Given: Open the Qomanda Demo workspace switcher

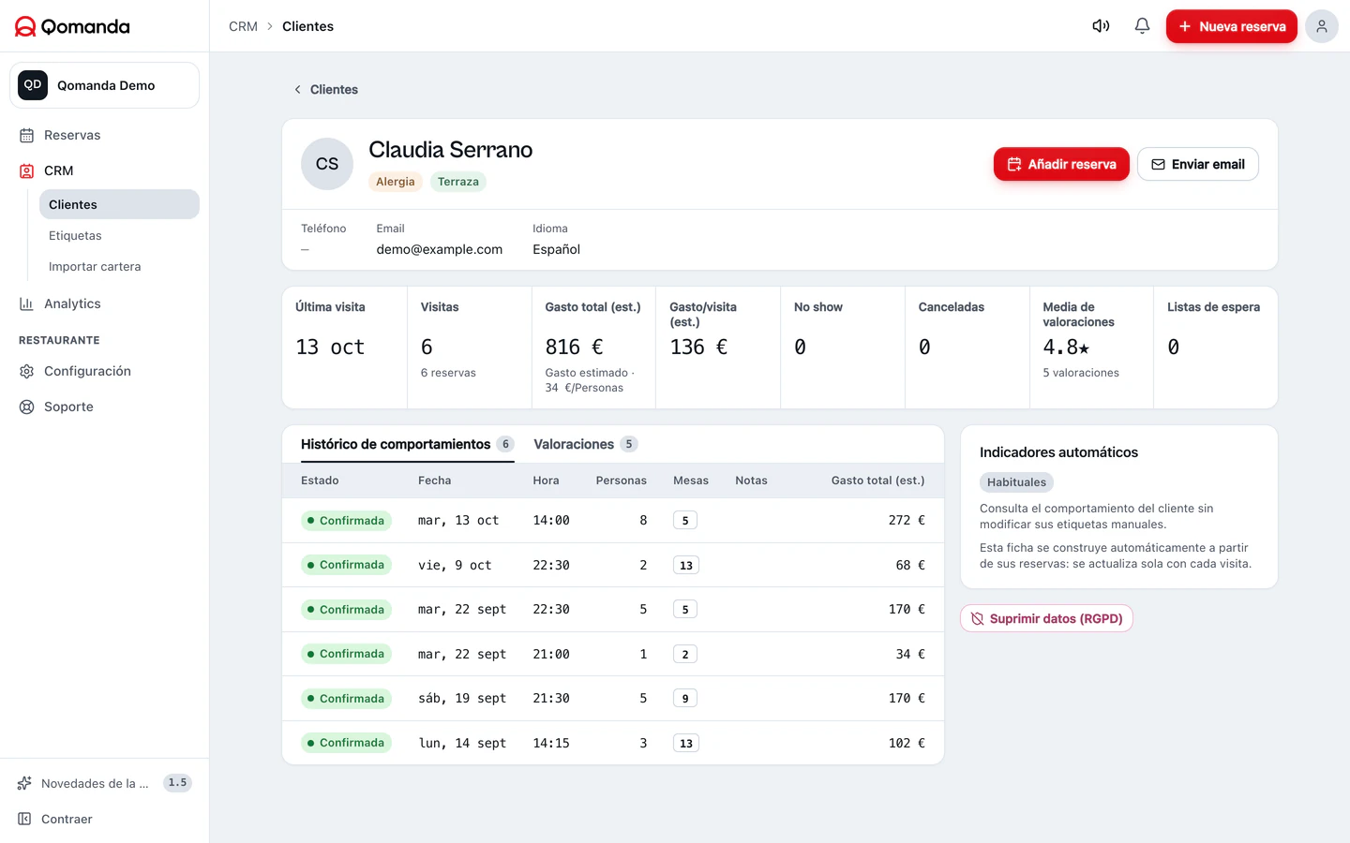Looking at the screenshot, I should (x=105, y=85).
